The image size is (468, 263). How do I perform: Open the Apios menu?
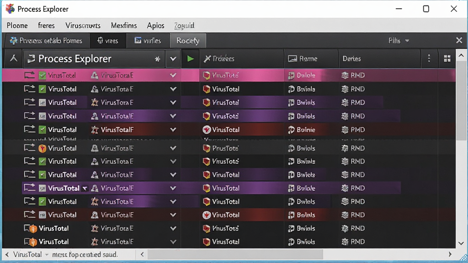(155, 26)
